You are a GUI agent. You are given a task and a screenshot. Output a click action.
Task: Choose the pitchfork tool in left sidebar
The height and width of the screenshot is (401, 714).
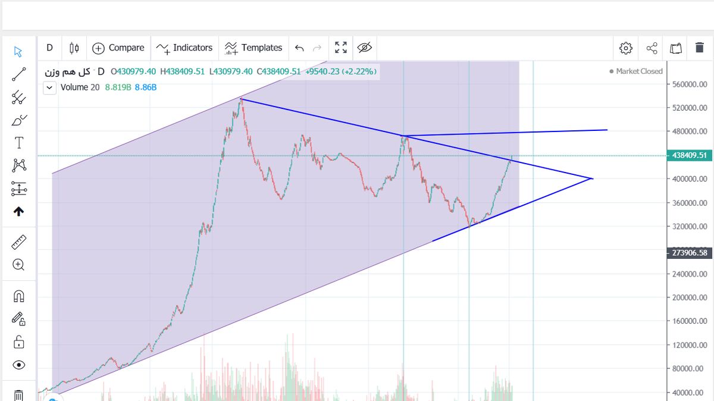[x=18, y=98]
